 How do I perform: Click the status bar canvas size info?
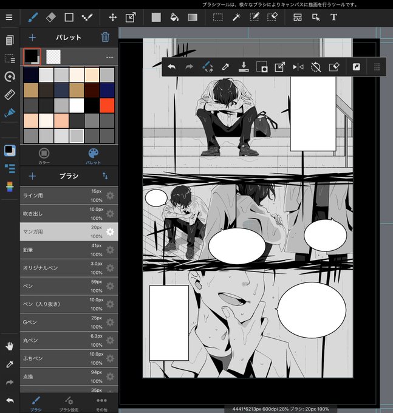click(281, 409)
